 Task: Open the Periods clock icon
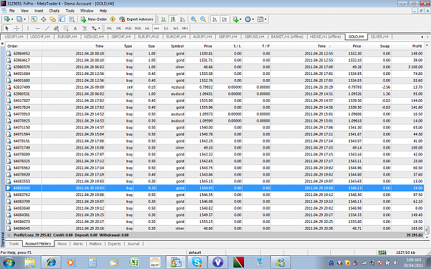pyautogui.click(x=248, y=19)
